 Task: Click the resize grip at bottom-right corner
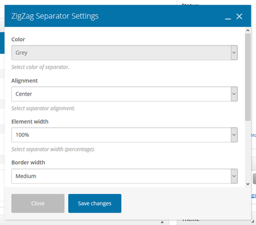pyautogui.click(x=253, y=222)
